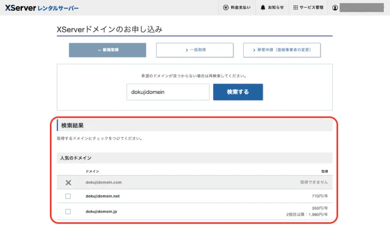Check the dokujidomein.jp checkbox
Screen dimensions: 390x225
[68, 212]
